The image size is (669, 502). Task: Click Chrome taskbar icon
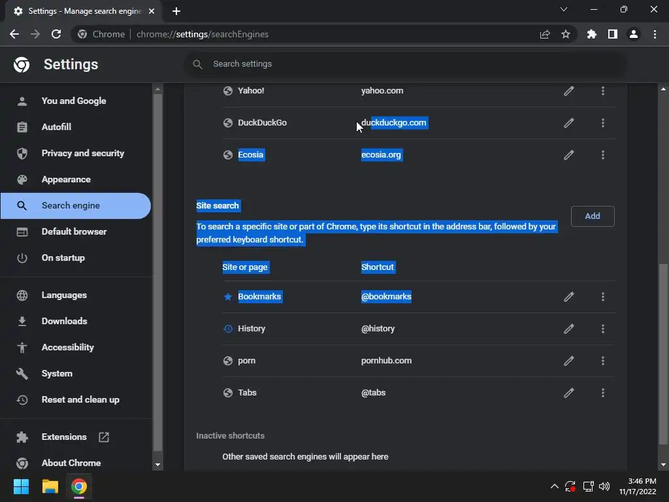pyautogui.click(x=79, y=486)
